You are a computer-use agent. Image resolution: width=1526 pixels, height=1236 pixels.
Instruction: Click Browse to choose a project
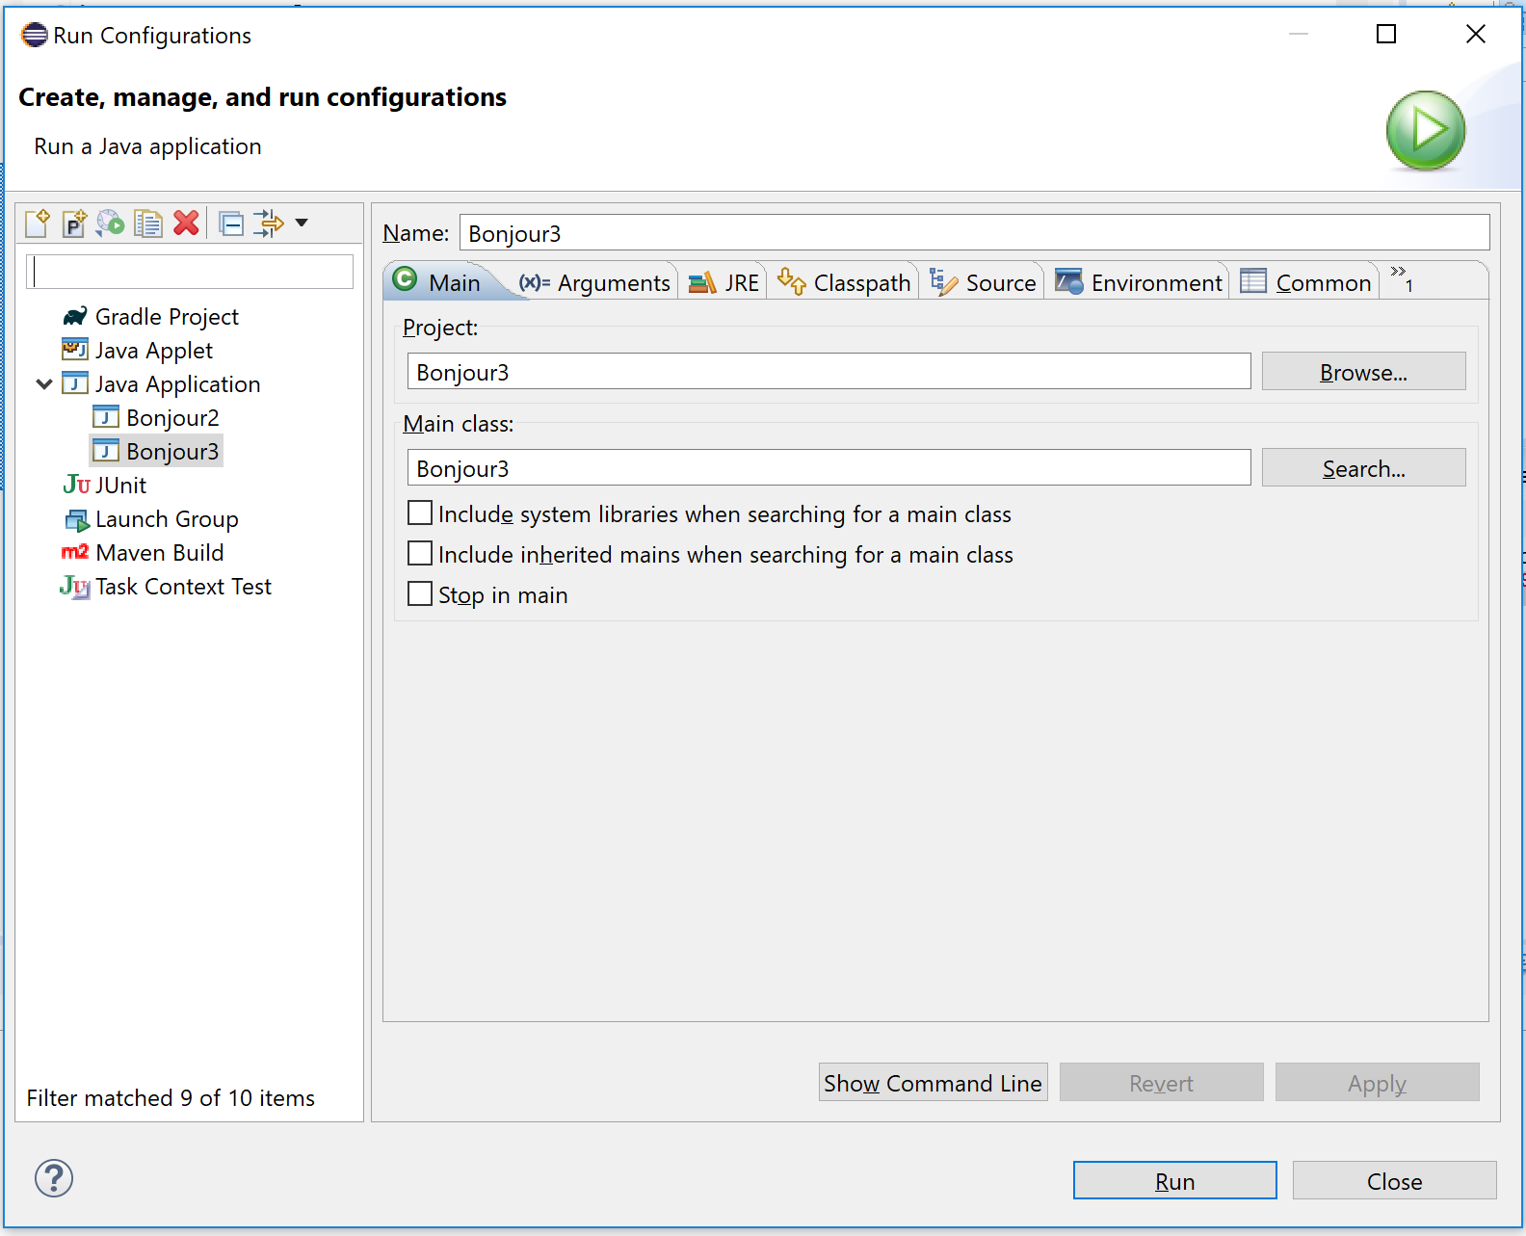[1362, 372]
